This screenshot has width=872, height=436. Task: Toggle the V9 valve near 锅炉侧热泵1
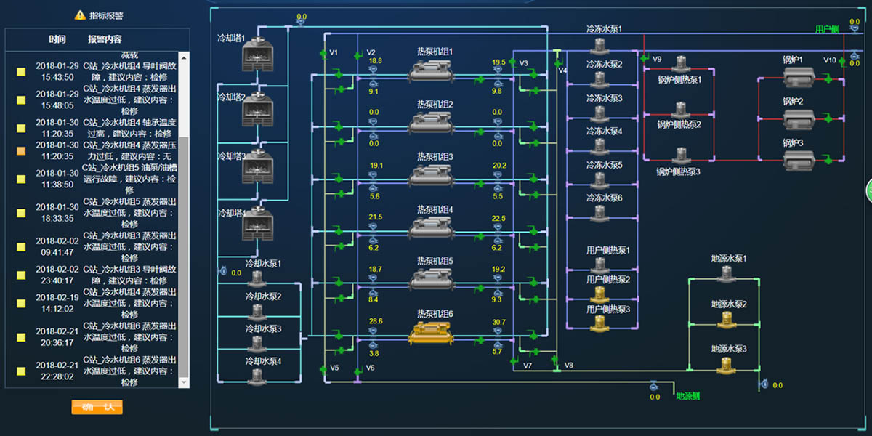point(644,58)
